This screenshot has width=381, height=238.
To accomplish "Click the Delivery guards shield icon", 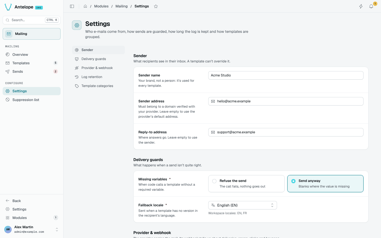I will pyautogui.click(x=77, y=59).
